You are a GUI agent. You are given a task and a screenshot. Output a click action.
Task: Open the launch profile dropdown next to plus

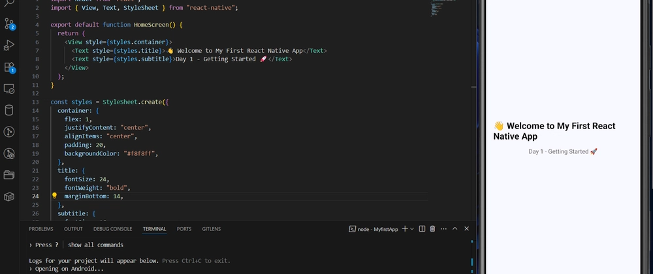[x=412, y=229]
